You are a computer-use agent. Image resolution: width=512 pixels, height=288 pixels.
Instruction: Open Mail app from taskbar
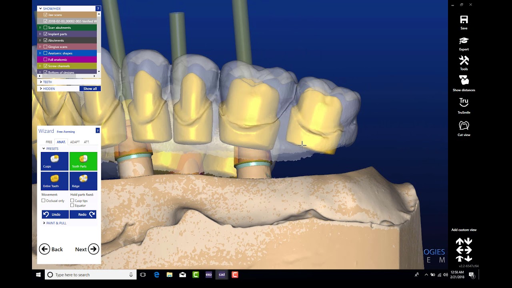tap(182, 275)
